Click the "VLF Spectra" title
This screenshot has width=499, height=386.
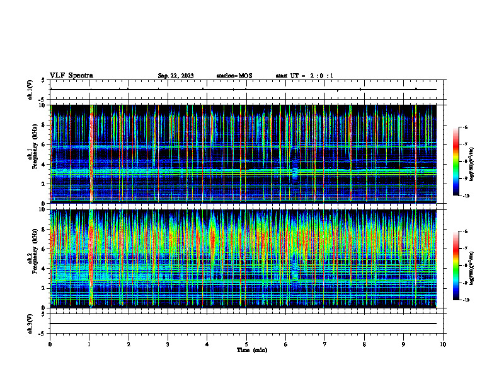71,76
